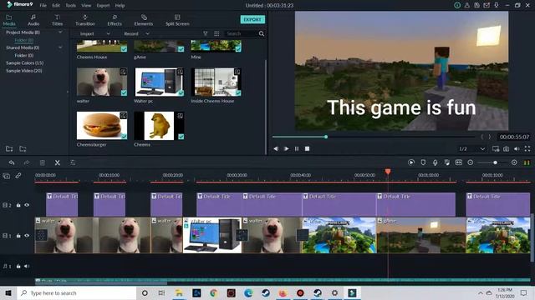Add a marker with the shield icon
The width and height of the screenshot is (535, 300).
point(423,162)
